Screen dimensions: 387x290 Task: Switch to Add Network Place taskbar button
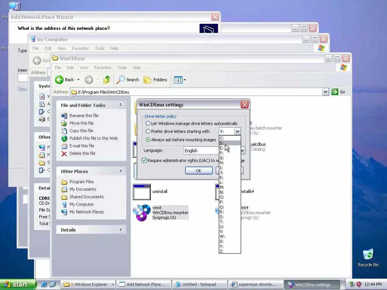143,285
